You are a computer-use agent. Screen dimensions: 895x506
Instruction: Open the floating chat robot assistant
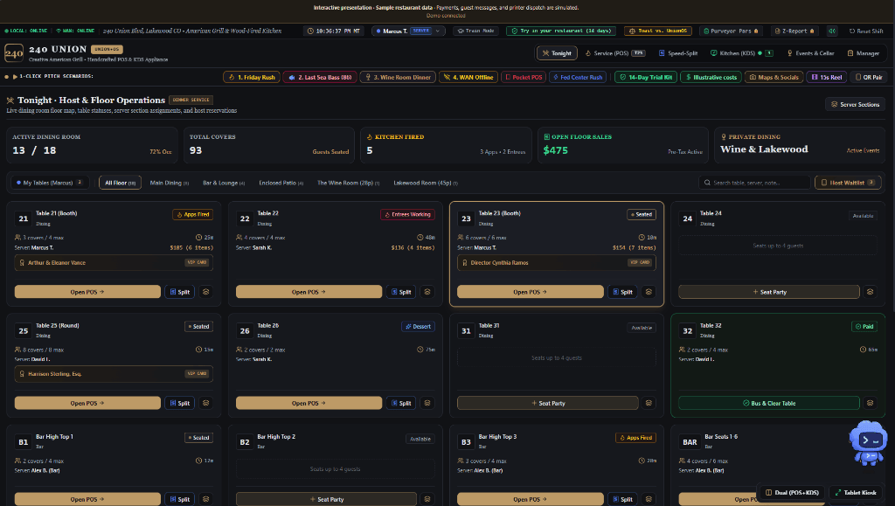click(x=868, y=443)
